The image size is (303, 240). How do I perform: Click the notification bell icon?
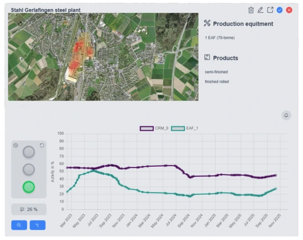click(x=286, y=115)
